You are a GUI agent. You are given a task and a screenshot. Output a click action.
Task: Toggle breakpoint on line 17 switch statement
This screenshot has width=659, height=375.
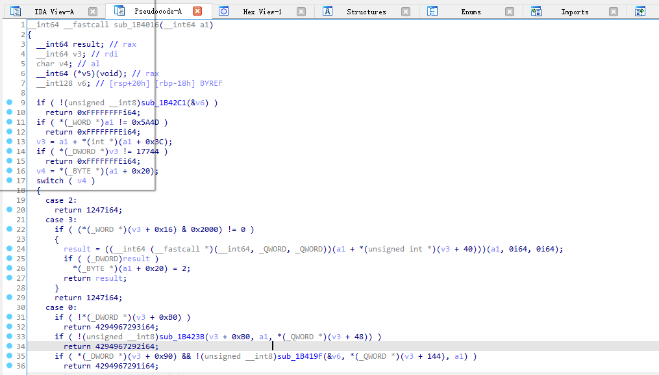pyautogui.click(x=8, y=181)
